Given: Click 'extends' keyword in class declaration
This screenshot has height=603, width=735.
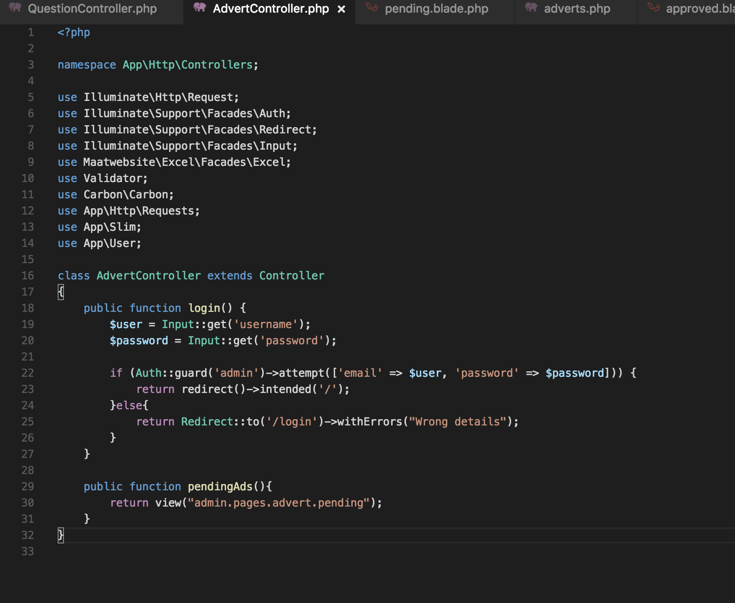Looking at the screenshot, I should click(230, 276).
